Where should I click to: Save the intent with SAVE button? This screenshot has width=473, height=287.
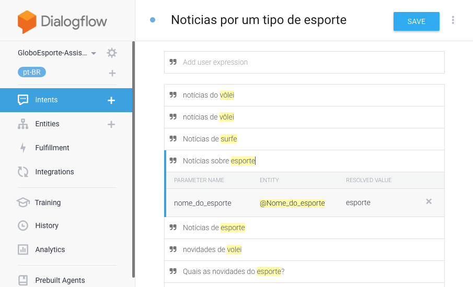(x=416, y=21)
